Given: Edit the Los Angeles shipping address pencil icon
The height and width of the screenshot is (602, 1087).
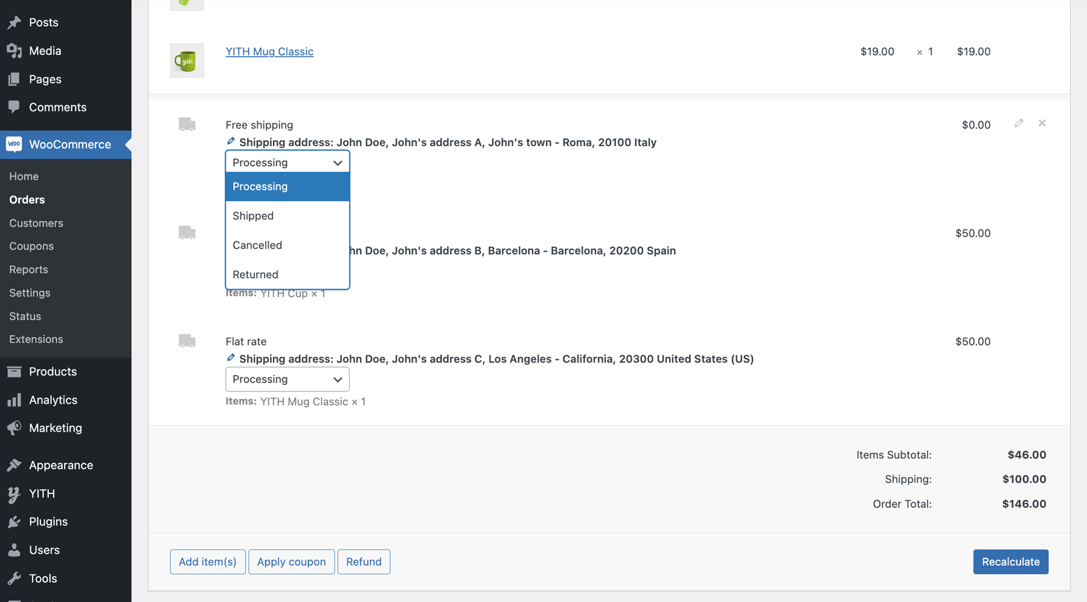Looking at the screenshot, I should click(x=231, y=358).
